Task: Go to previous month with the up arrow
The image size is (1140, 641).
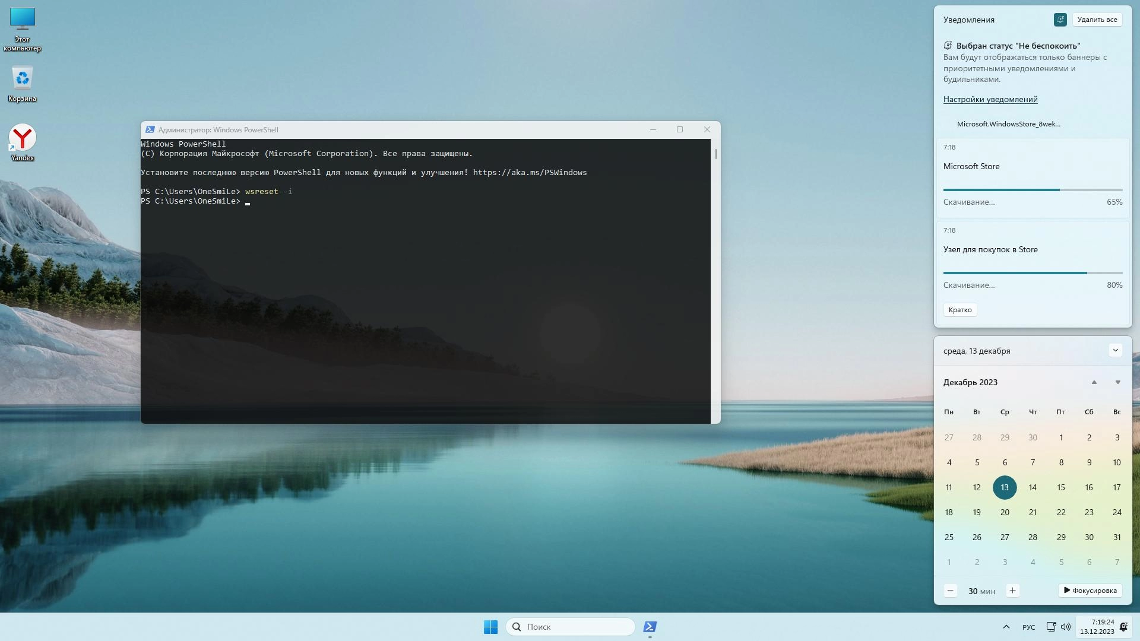Action: (1094, 382)
